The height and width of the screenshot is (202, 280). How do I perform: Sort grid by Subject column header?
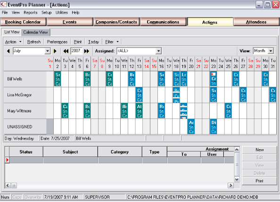point(70,152)
